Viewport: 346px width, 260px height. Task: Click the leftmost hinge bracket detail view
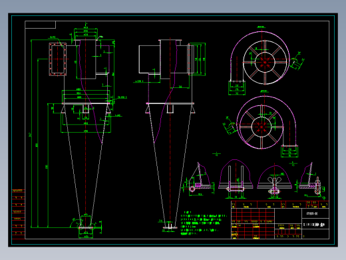pos(198,179)
